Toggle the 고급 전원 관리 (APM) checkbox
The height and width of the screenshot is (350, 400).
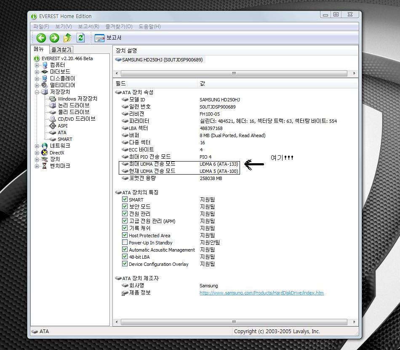(x=125, y=221)
